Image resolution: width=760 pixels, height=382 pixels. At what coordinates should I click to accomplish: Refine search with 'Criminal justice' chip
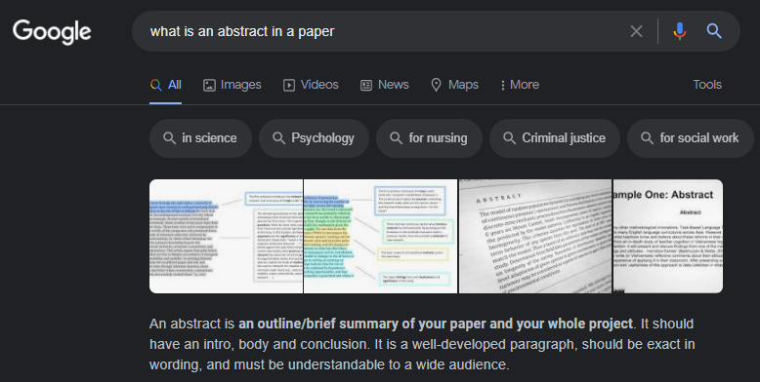tap(555, 138)
